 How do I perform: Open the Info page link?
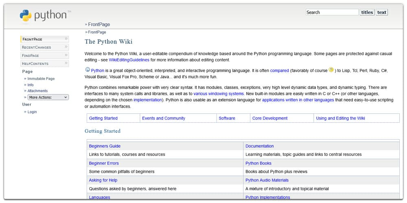tap(31, 85)
